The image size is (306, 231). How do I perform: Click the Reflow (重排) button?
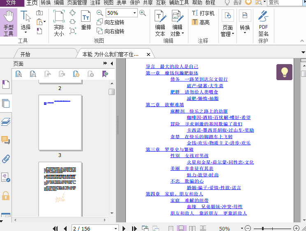tap(86, 20)
